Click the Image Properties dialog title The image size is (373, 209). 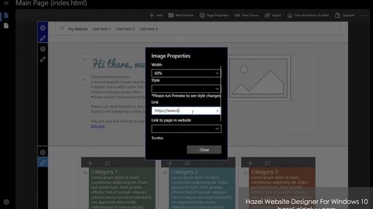171,56
